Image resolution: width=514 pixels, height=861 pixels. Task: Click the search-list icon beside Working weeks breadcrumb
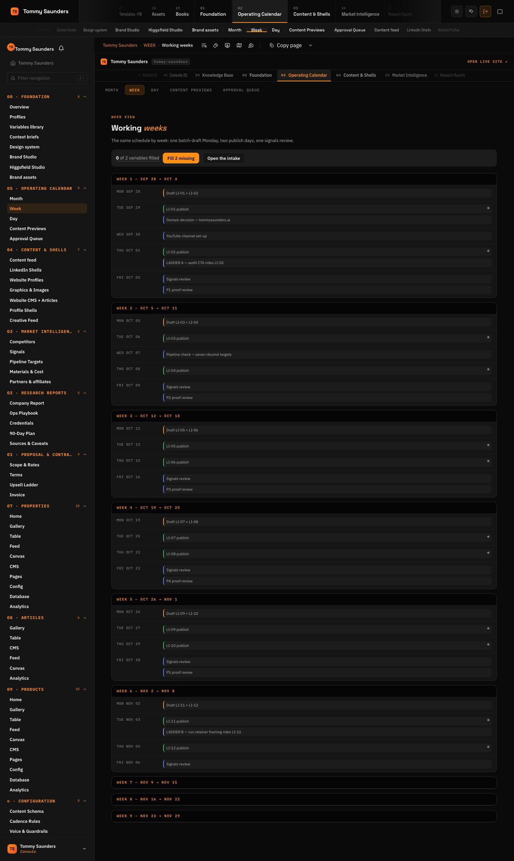pyautogui.click(x=204, y=45)
